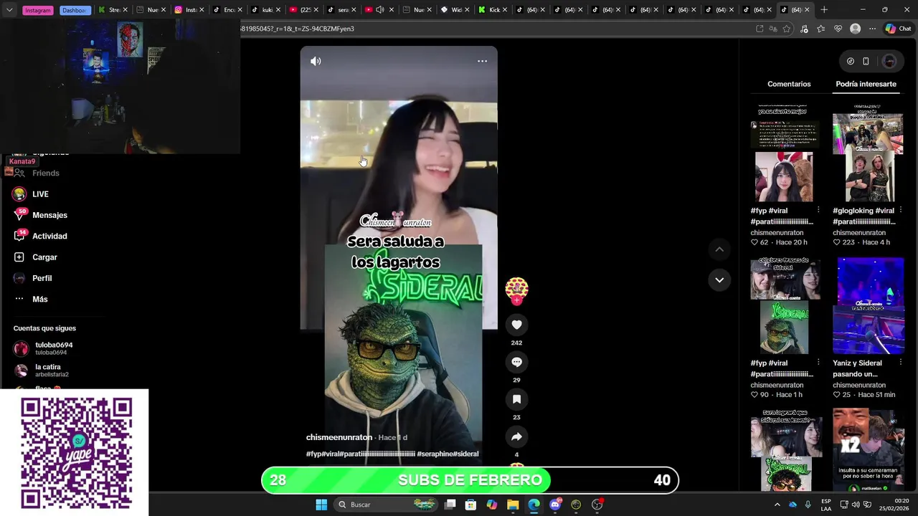The height and width of the screenshot is (516, 918).
Task: Click the phone app icon in the top pill
Action: click(x=866, y=62)
